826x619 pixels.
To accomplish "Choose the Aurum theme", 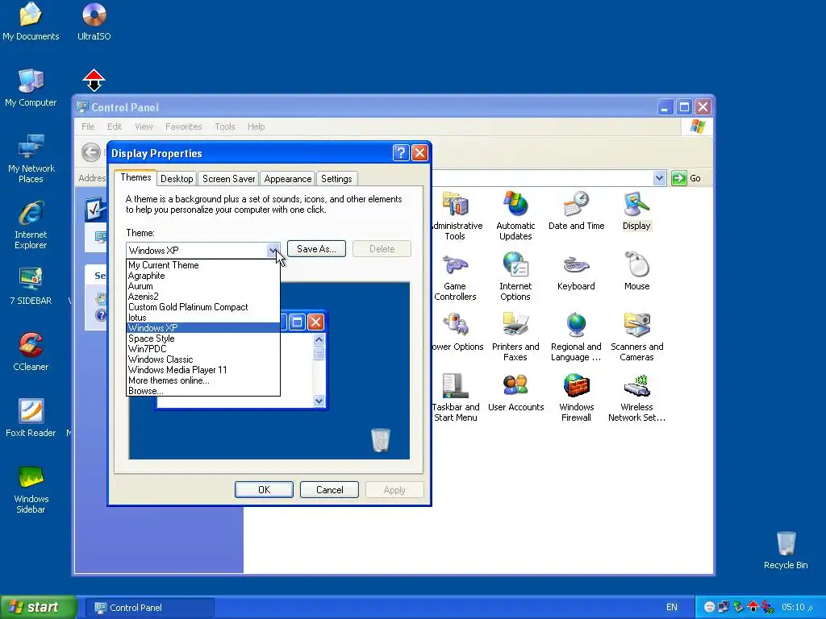I will tap(202, 286).
